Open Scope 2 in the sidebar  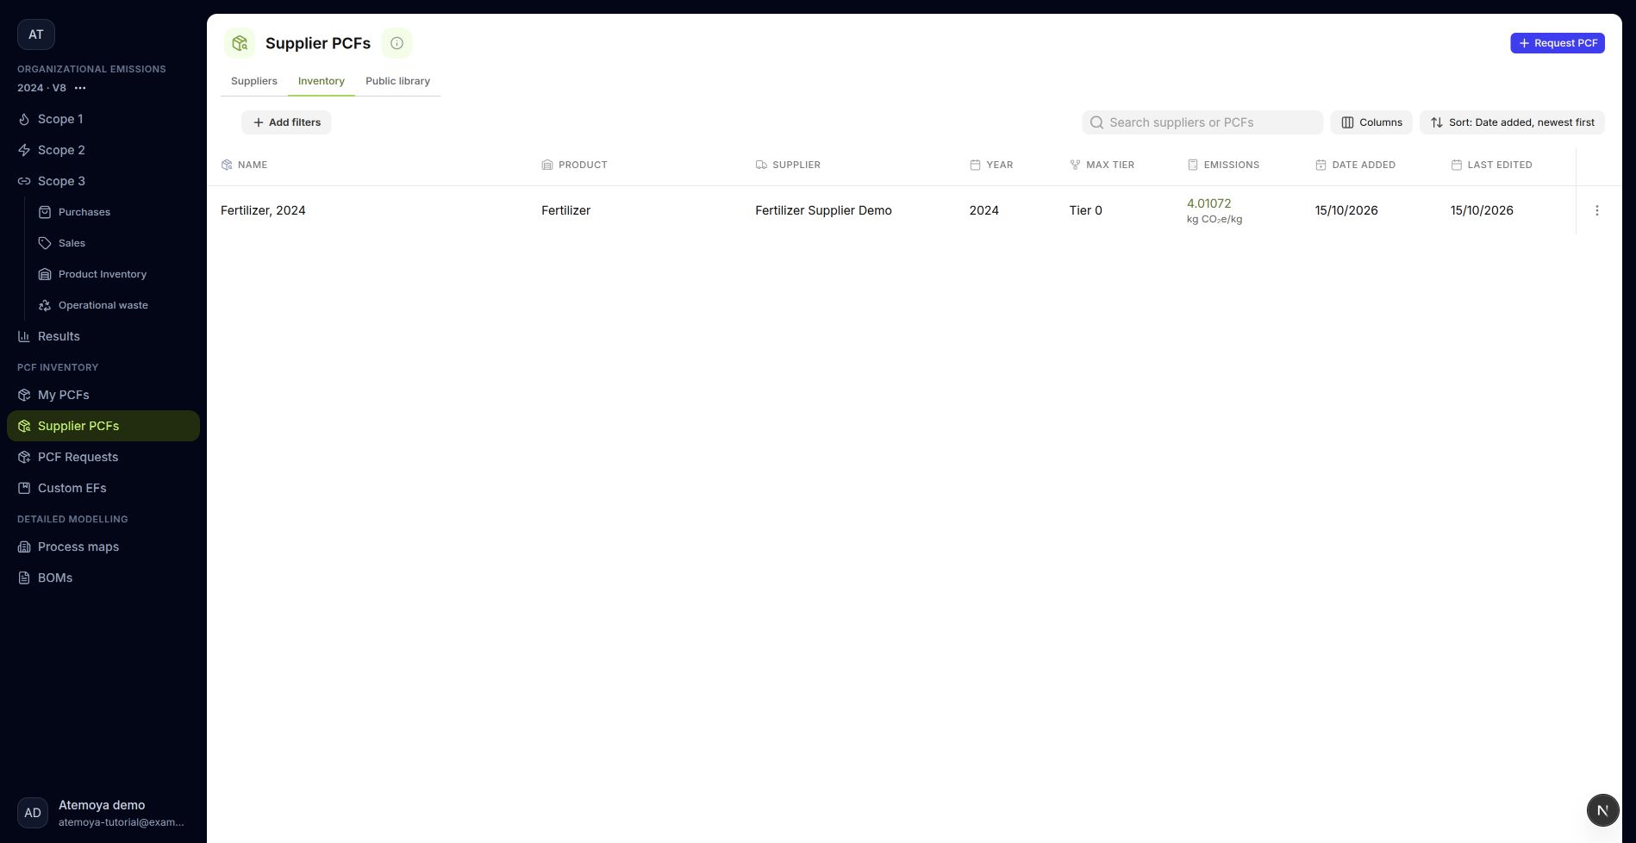103,150
